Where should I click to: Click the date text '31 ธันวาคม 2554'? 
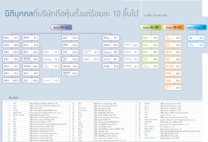click(158, 15)
